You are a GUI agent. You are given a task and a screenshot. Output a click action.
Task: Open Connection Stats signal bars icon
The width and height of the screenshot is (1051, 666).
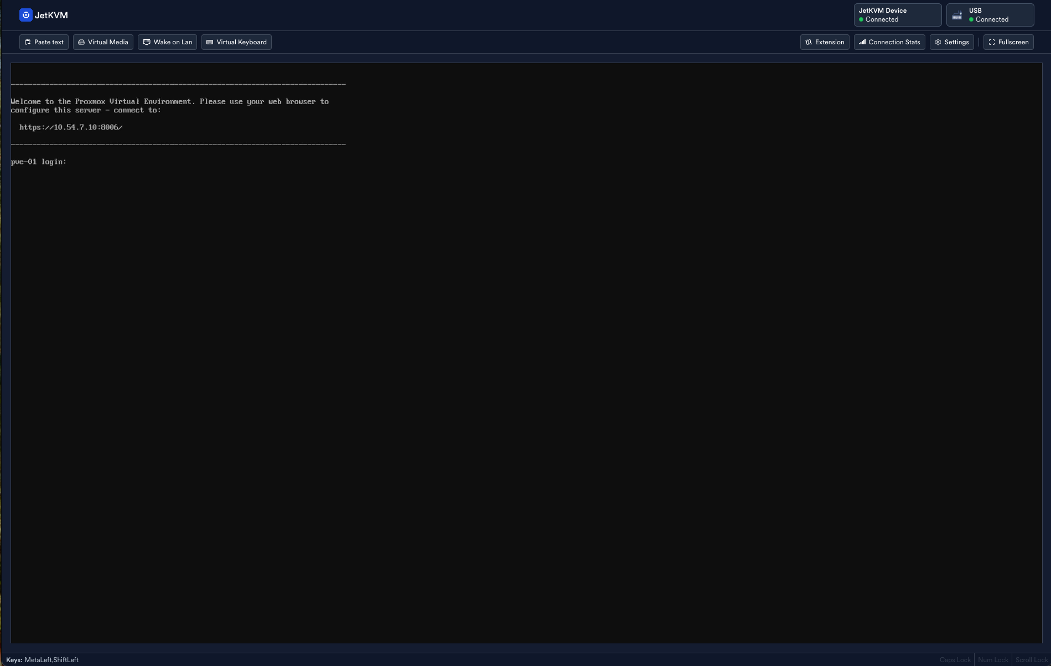[x=862, y=42]
